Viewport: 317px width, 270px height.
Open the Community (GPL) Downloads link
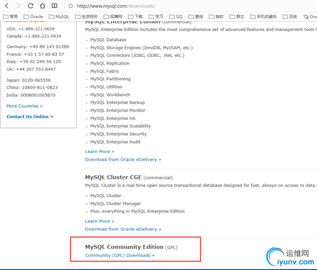click(x=120, y=255)
